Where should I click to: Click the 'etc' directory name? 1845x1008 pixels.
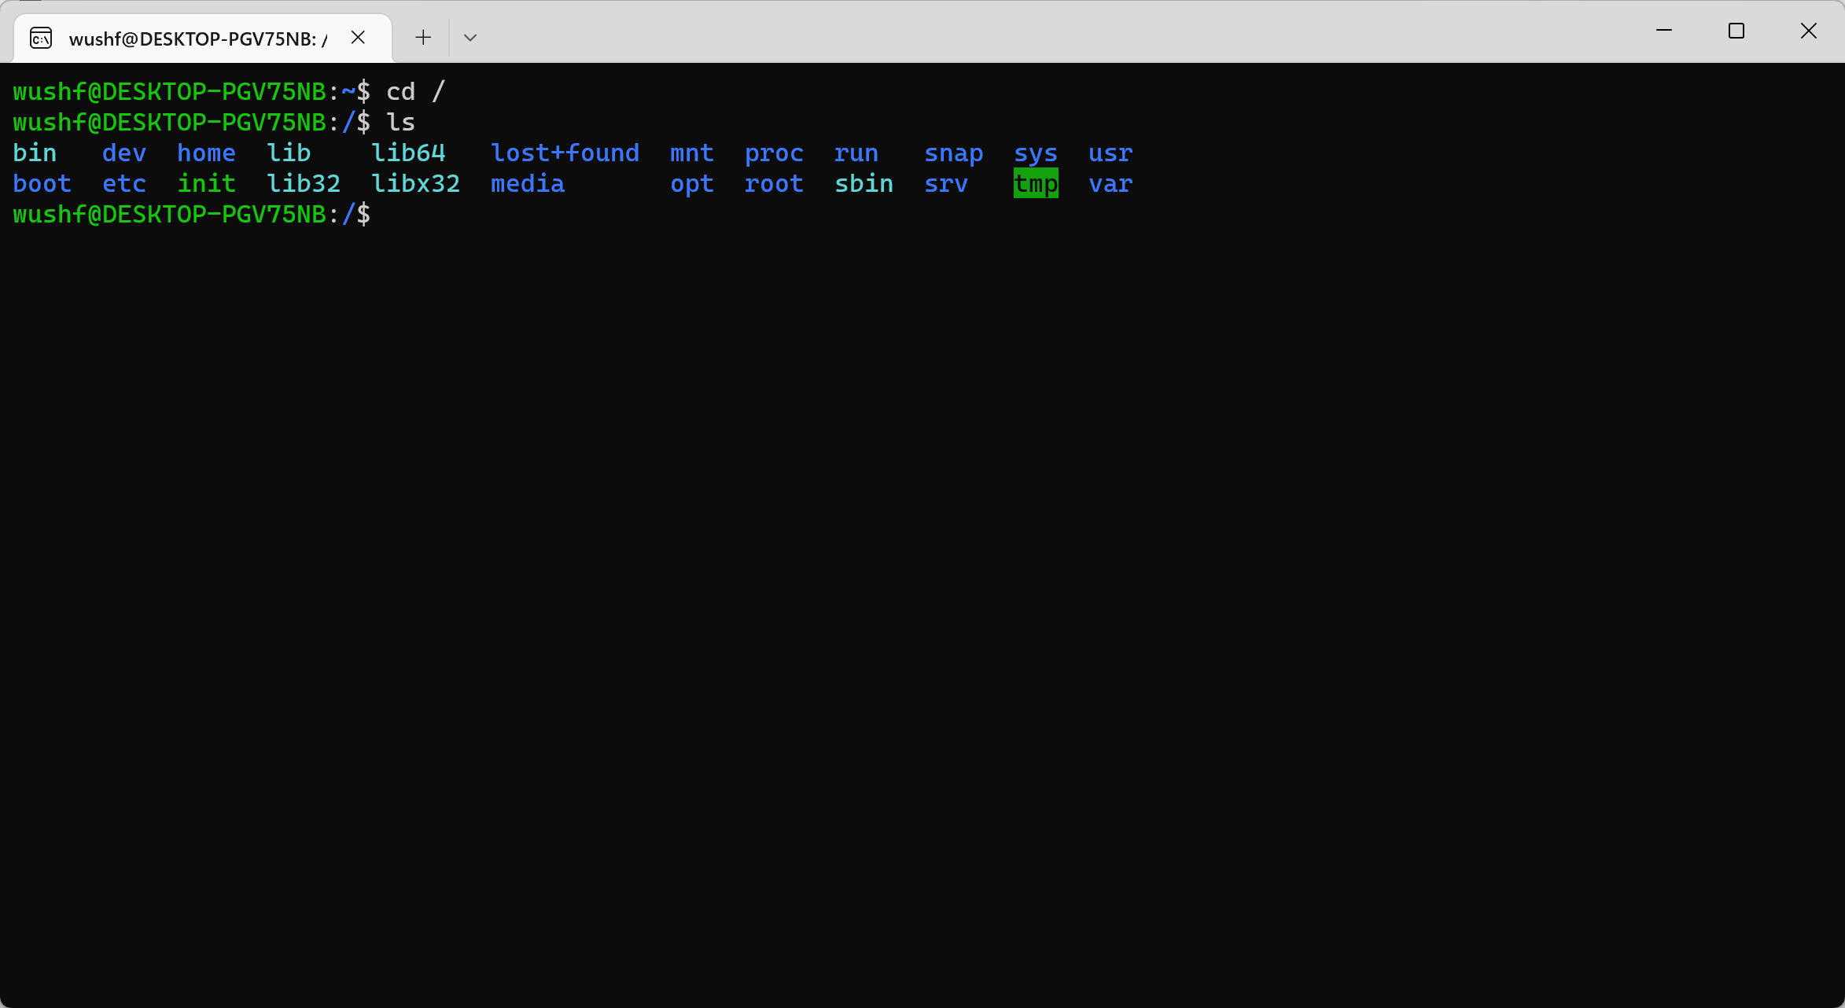coord(124,184)
